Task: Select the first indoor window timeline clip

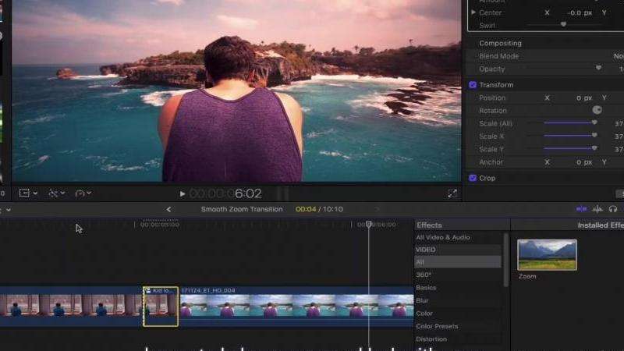Action: point(71,306)
